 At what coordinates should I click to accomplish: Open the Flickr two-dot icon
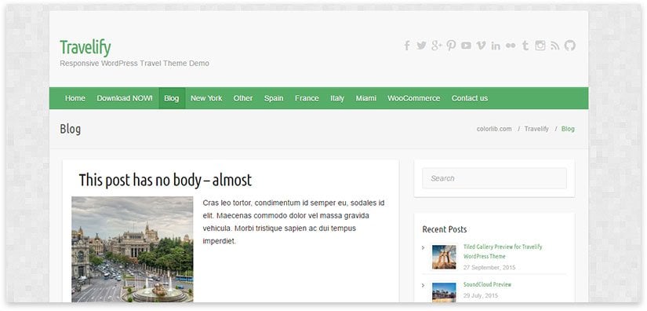click(x=511, y=46)
